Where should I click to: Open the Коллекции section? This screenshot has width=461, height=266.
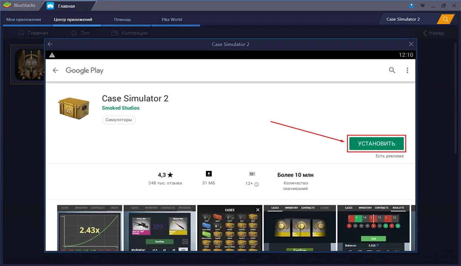(x=129, y=33)
